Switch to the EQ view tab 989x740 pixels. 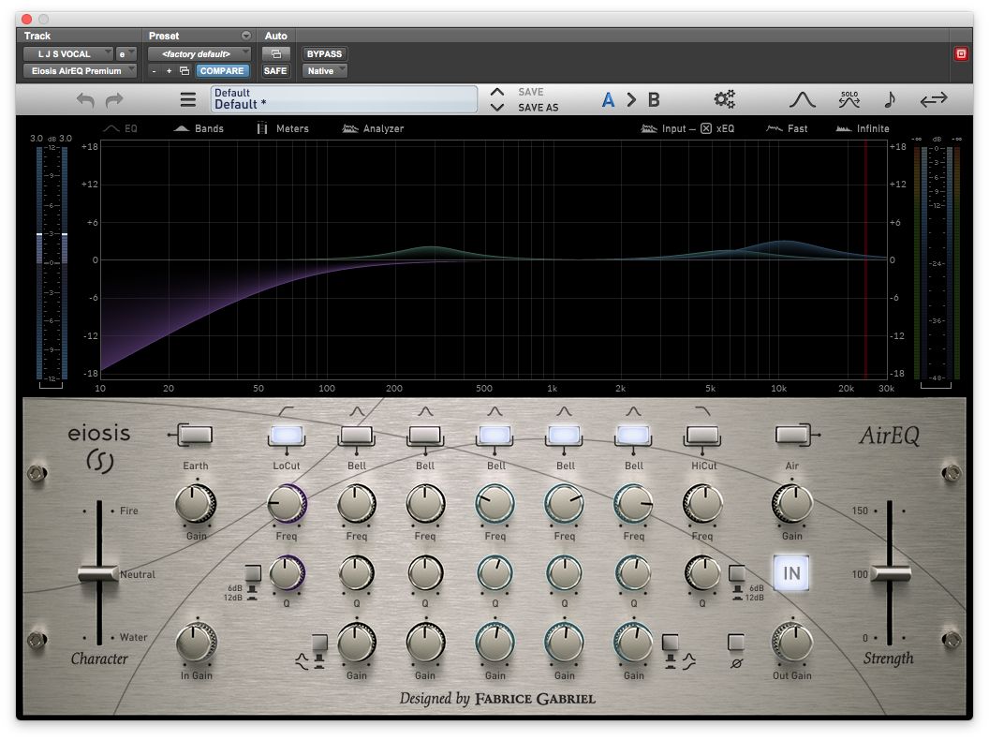click(120, 128)
